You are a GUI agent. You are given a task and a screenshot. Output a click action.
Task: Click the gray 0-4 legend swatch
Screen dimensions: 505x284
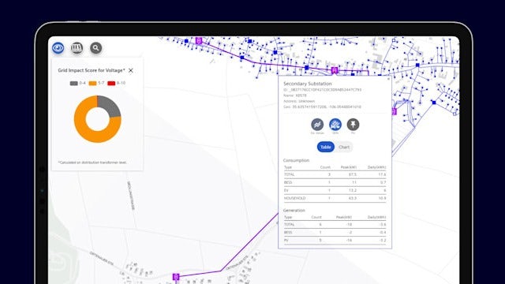pos(73,84)
